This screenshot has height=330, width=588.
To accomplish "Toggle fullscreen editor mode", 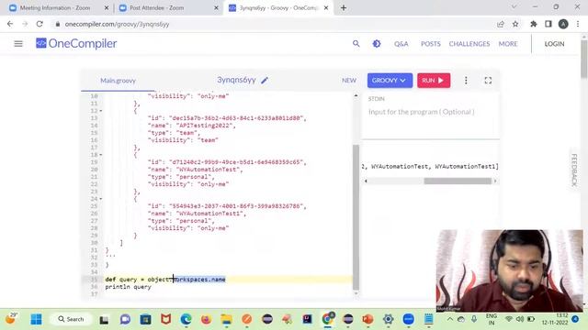I will point(488,81).
